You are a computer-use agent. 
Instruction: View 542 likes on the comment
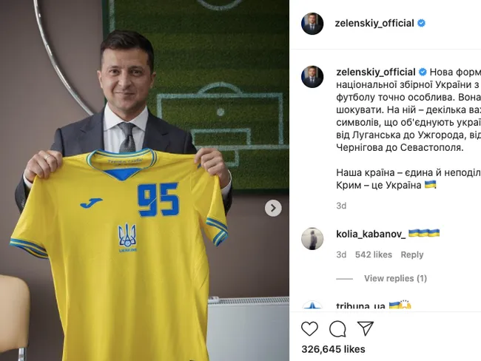[374, 254]
